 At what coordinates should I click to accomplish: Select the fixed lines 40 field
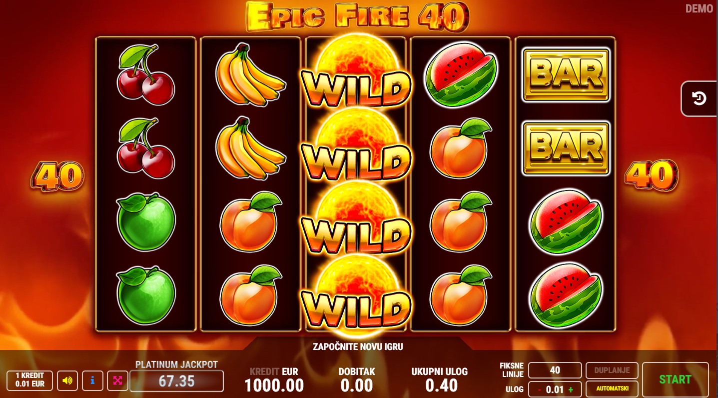coord(555,370)
